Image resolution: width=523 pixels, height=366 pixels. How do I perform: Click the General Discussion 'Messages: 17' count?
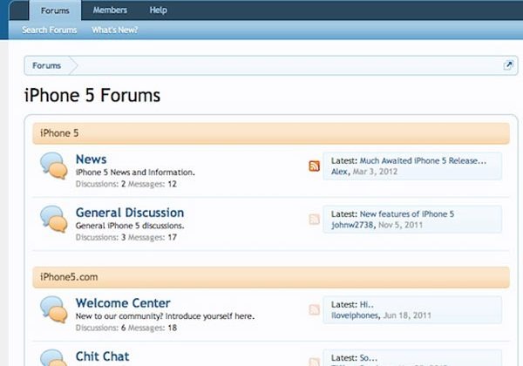point(153,237)
